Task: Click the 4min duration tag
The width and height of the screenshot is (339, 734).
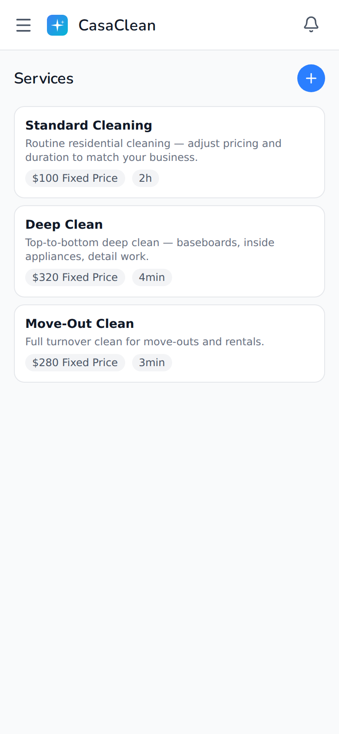Action: pos(152,277)
